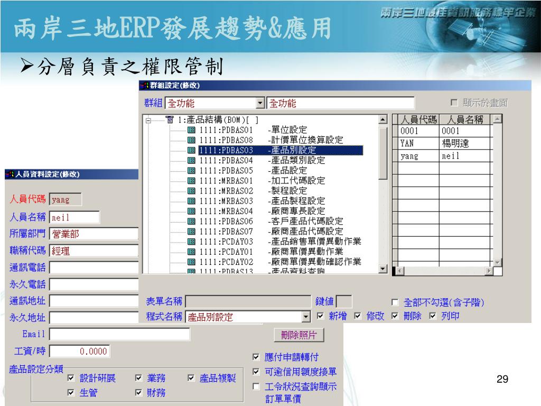Uncheck the 產品複製 category checkbox
This screenshot has height=406, width=541.
[191, 378]
